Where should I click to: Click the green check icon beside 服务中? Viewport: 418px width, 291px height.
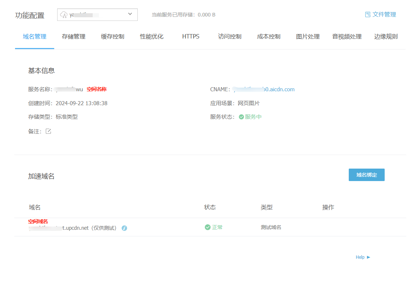tap(241, 117)
